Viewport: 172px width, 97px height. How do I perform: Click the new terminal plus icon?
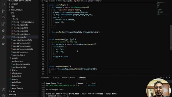(161, 78)
